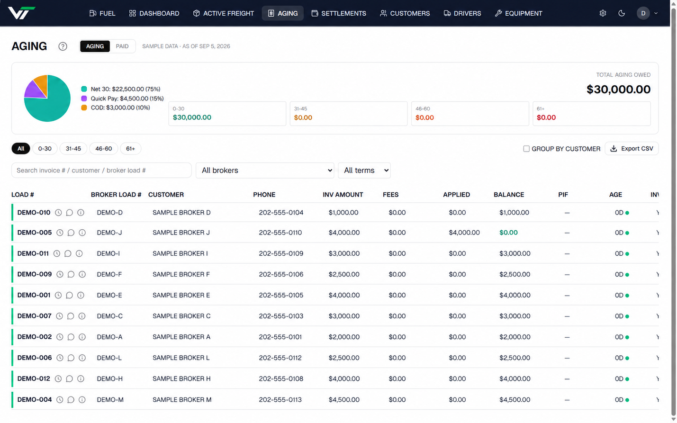Go to the Dashboard tab
Image resolution: width=677 pixels, height=423 pixels.
point(154,13)
